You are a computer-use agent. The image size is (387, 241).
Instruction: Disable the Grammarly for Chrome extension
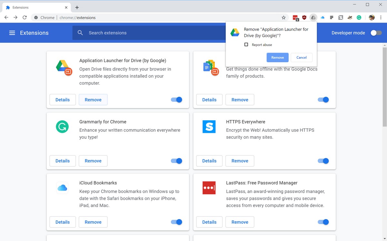(x=176, y=161)
